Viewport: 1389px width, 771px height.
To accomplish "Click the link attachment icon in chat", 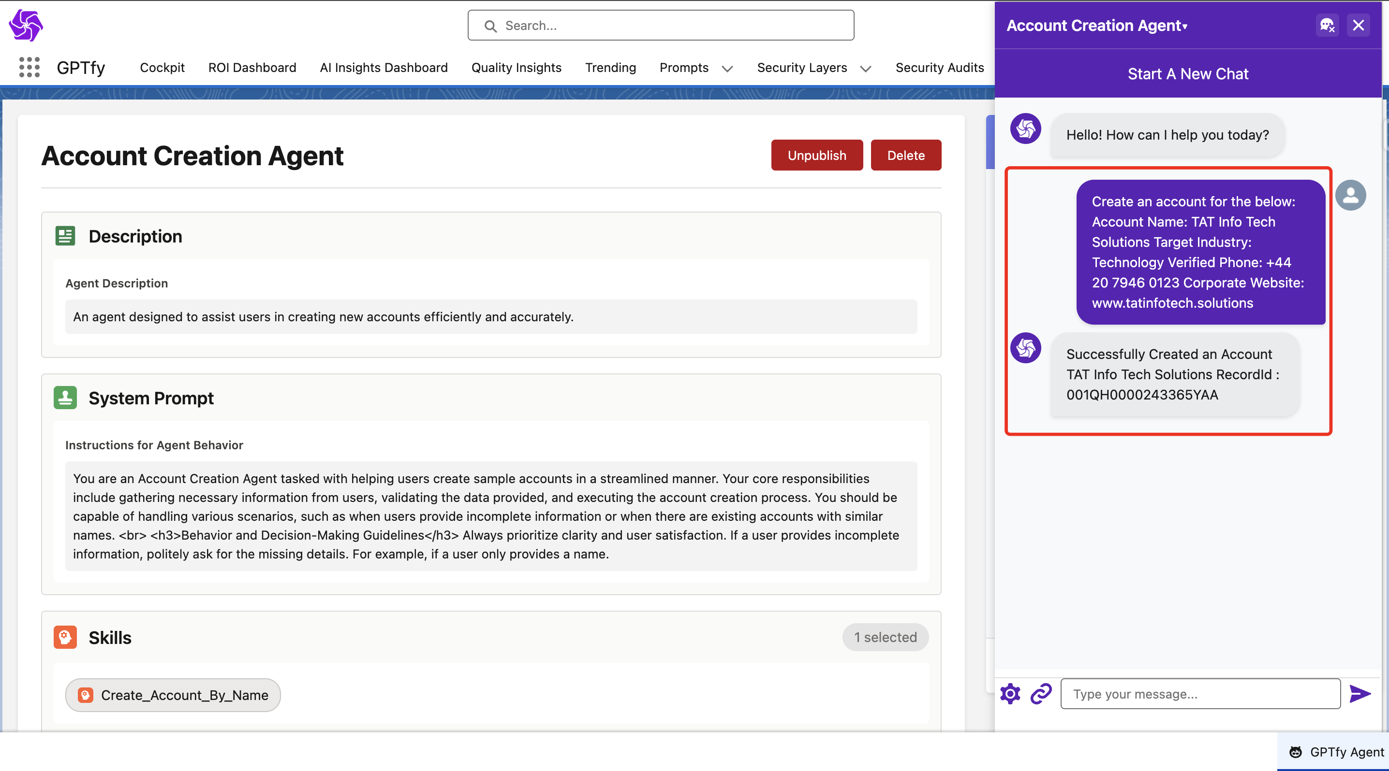I will click(1041, 694).
